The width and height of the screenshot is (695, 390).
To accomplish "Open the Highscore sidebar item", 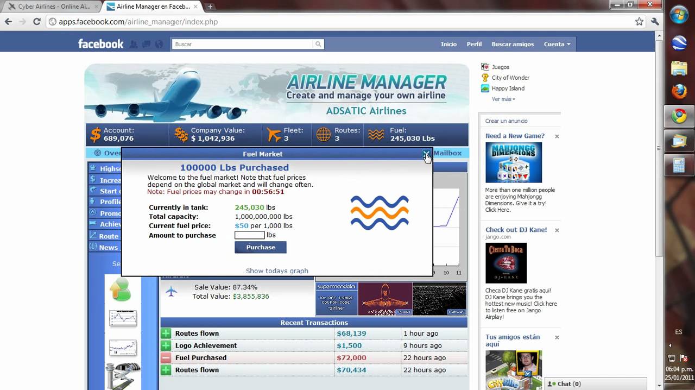I will pyautogui.click(x=105, y=168).
